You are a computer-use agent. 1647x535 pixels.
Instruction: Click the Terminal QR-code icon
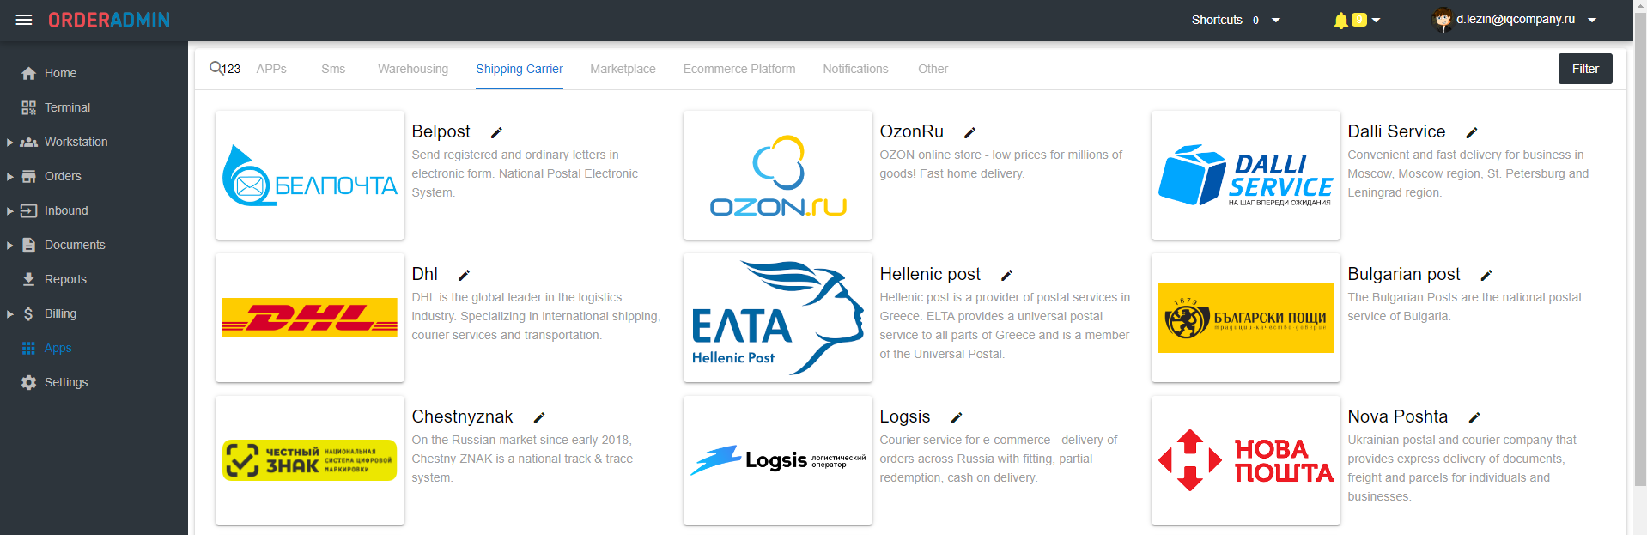[x=28, y=107]
